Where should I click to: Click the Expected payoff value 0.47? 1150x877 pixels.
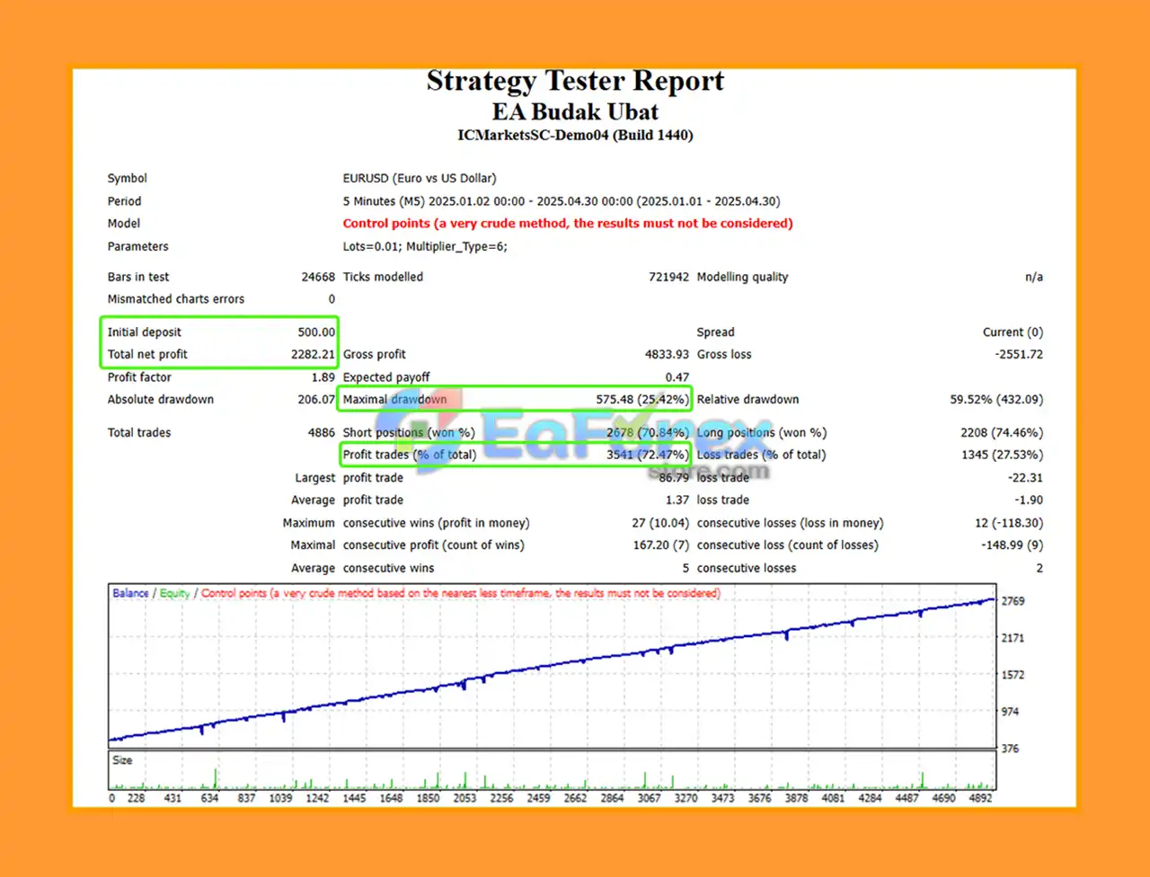(677, 377)
